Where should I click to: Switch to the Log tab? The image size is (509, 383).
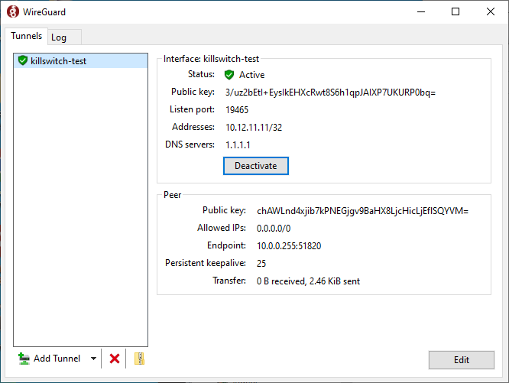(59, 37)
